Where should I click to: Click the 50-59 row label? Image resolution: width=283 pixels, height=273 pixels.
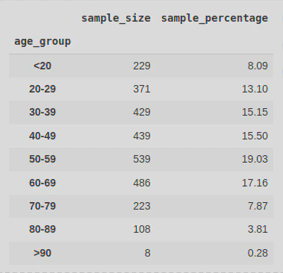[x=43, y=159]
